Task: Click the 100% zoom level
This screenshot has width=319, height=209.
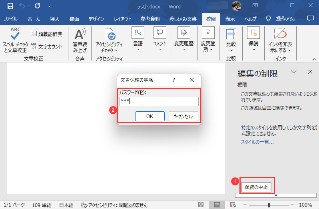Action: [x=305, y=205]
